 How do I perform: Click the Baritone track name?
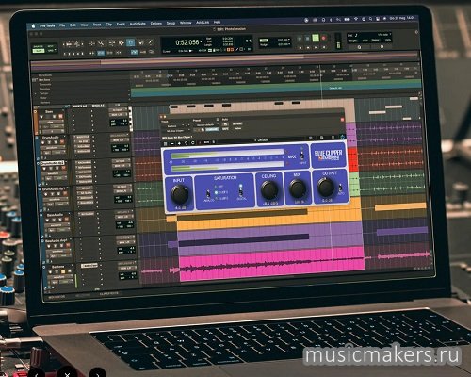coord(57,267)
